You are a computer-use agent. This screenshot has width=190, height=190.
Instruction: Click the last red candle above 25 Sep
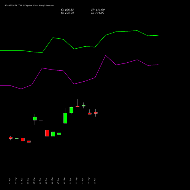96,113
